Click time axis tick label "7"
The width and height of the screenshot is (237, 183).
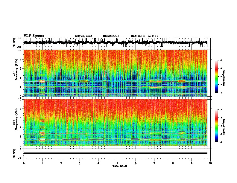click(154, 163)
